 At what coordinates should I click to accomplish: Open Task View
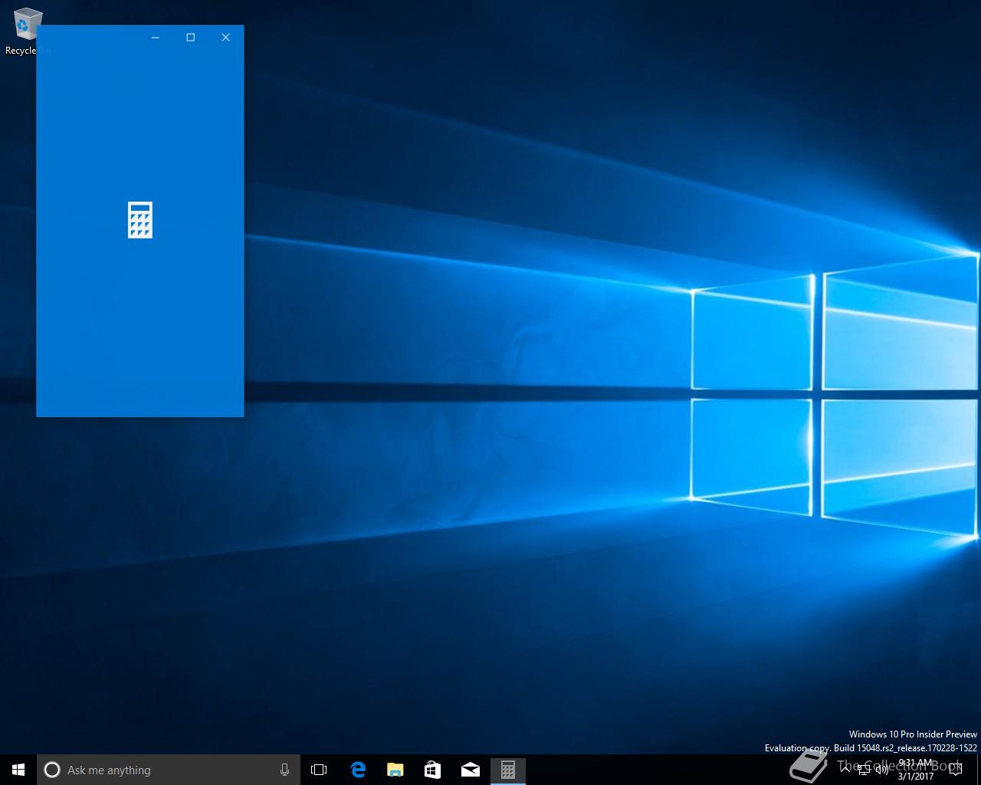(x=319, y=770)
